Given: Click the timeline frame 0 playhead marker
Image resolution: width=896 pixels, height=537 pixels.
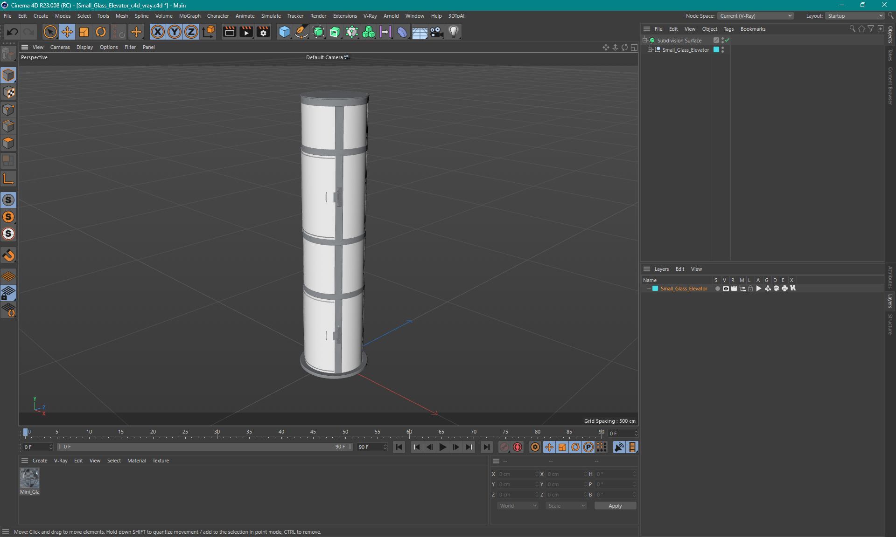Looking at the screenshot, I should click(26, 432).
